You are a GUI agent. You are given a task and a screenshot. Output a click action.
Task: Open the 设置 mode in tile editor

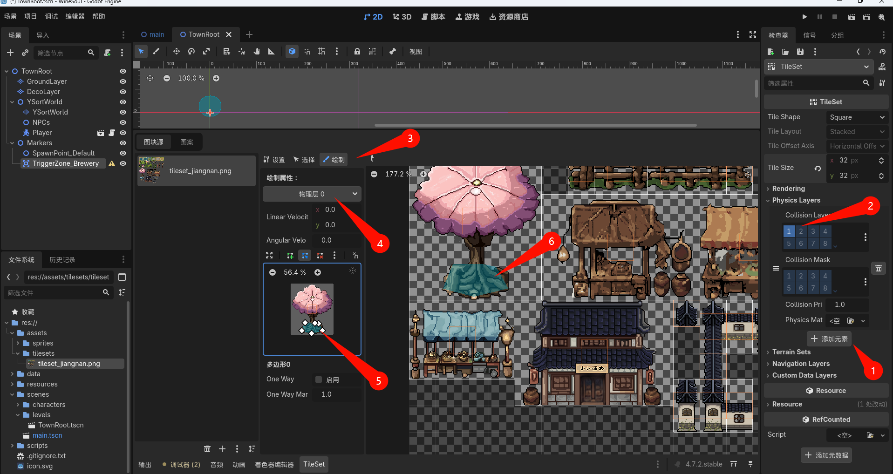pos(274,160)
